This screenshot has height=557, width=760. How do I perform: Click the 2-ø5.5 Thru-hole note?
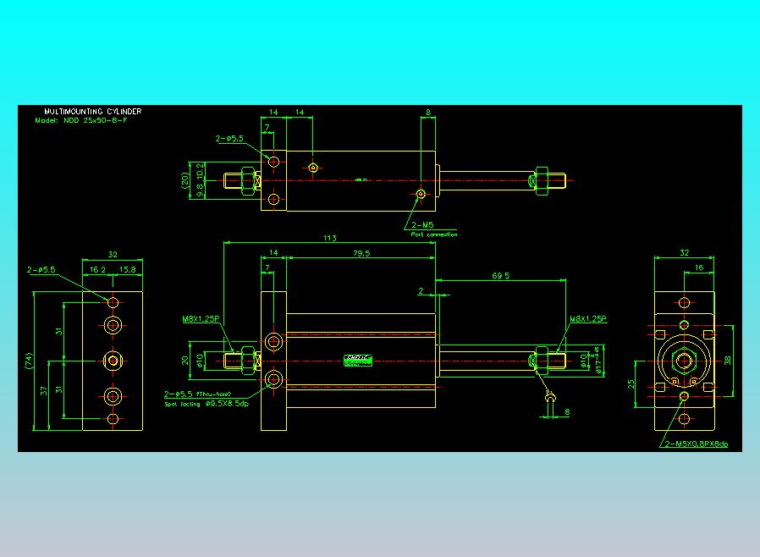coord(198,394)
